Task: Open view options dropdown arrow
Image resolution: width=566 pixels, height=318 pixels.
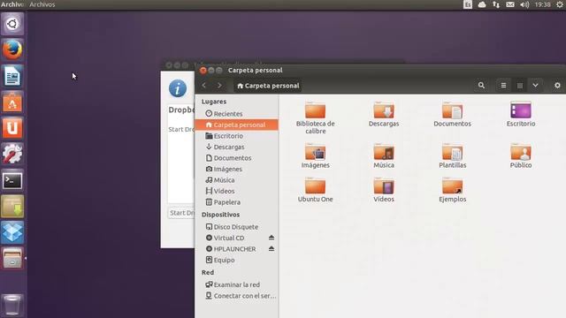Action: pyautogui.click(x=535, y=86)
